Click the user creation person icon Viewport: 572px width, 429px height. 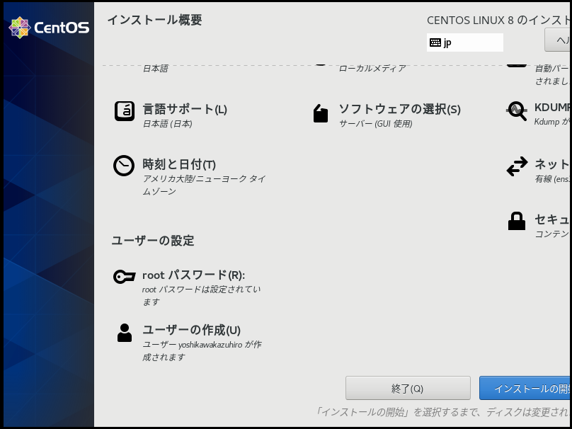(125, 333)
